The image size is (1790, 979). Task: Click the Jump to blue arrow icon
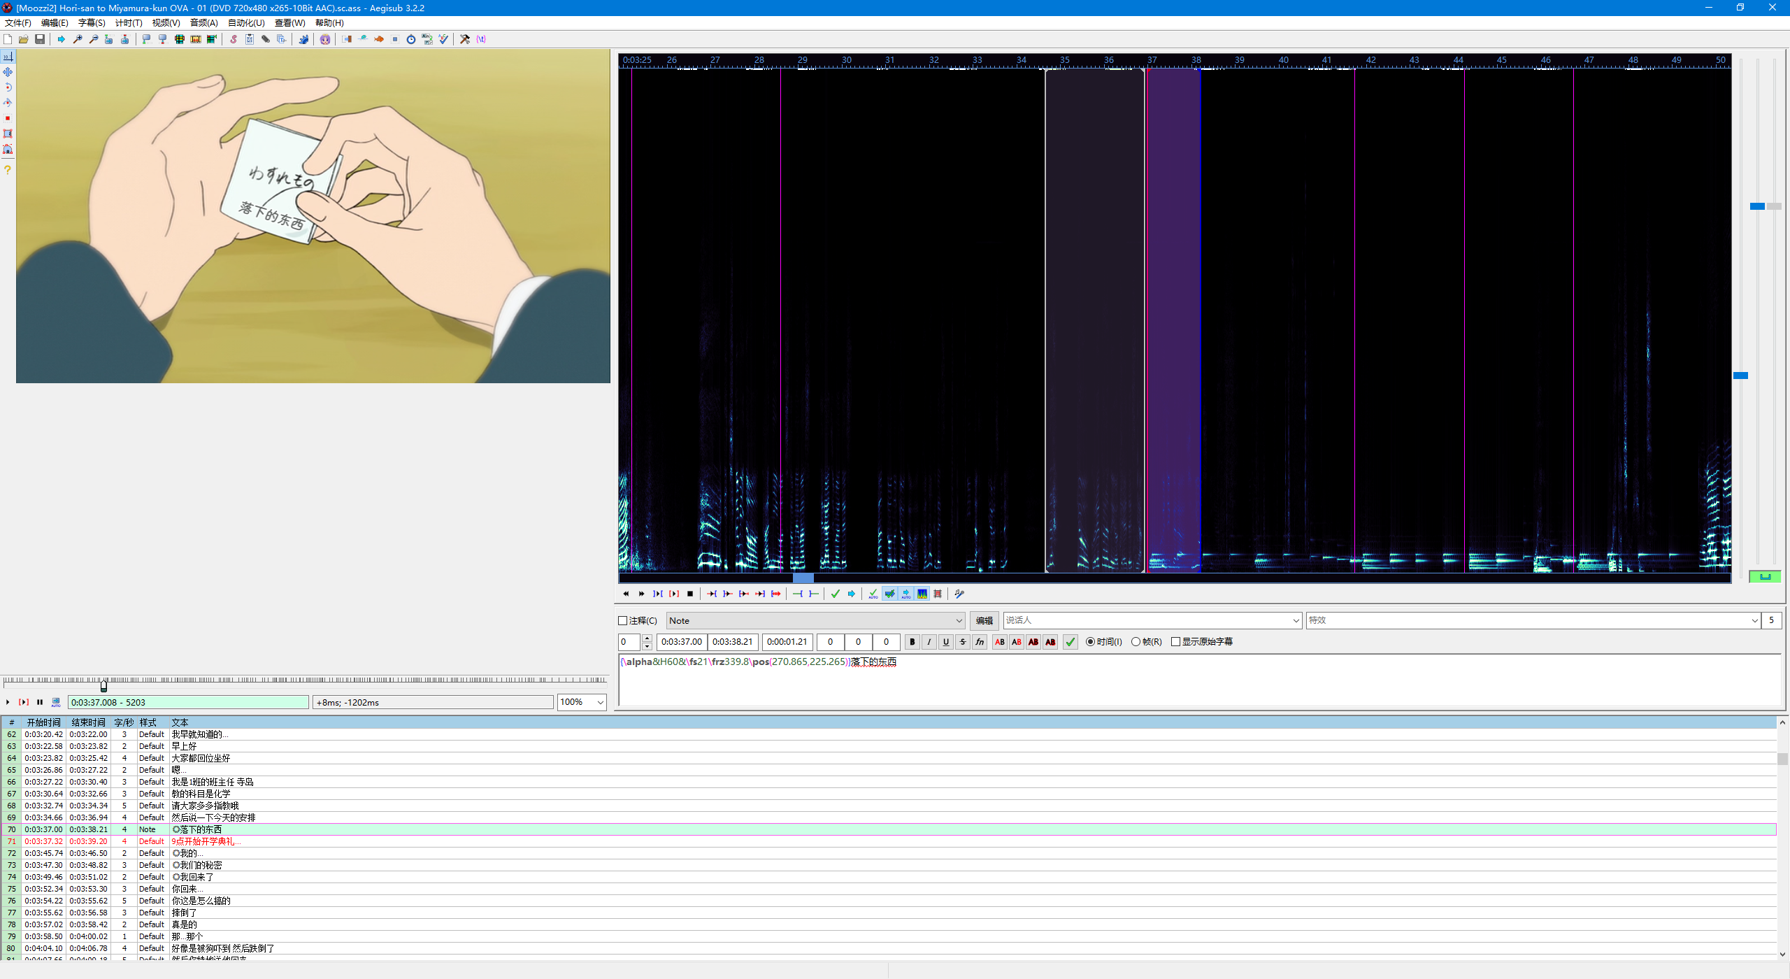click(62, 39)
